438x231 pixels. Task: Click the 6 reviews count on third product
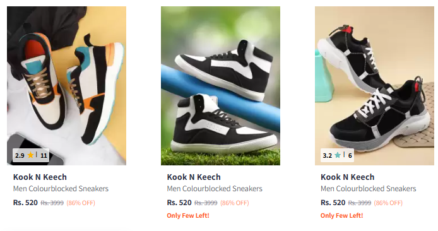350,156
